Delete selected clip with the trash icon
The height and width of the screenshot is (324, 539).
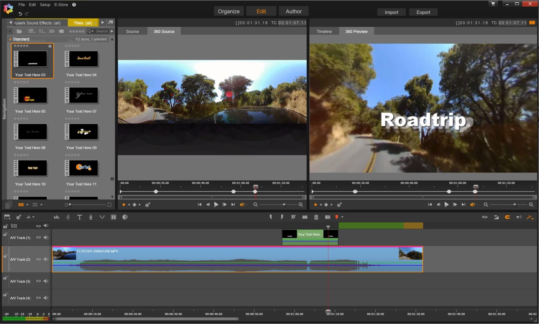click(x=316, y=217)
